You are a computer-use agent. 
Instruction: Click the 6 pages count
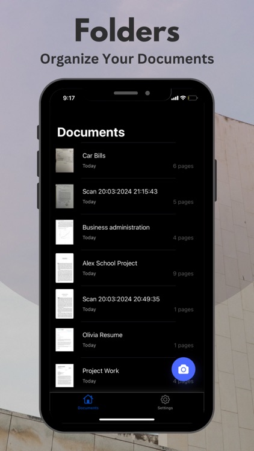[183, 166]
